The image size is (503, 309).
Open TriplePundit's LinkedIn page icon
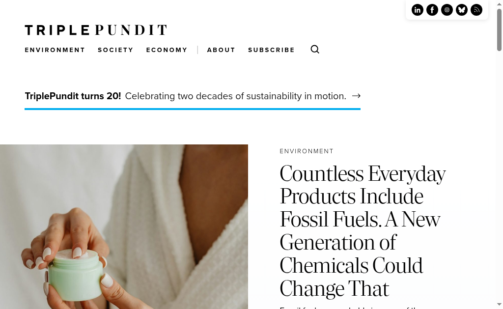coord(418,10)
